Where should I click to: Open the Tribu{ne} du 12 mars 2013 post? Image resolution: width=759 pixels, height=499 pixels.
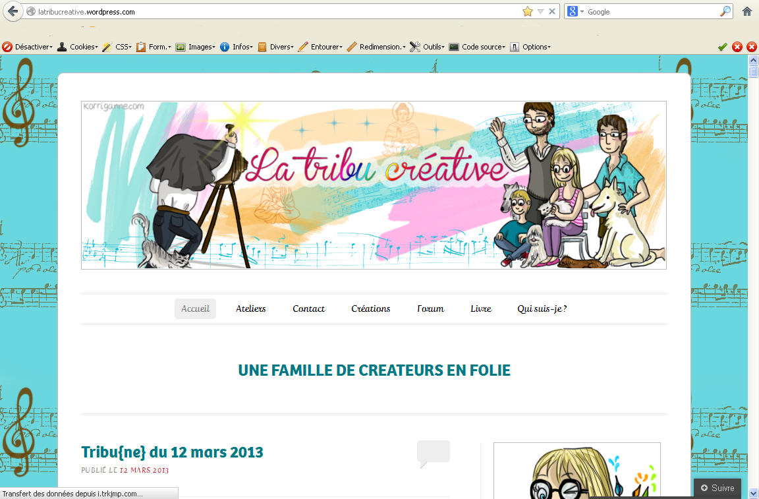click(x=172, y=452)
